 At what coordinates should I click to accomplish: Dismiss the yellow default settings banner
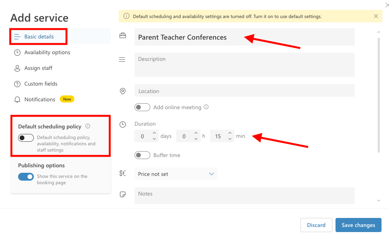point(376,16)
